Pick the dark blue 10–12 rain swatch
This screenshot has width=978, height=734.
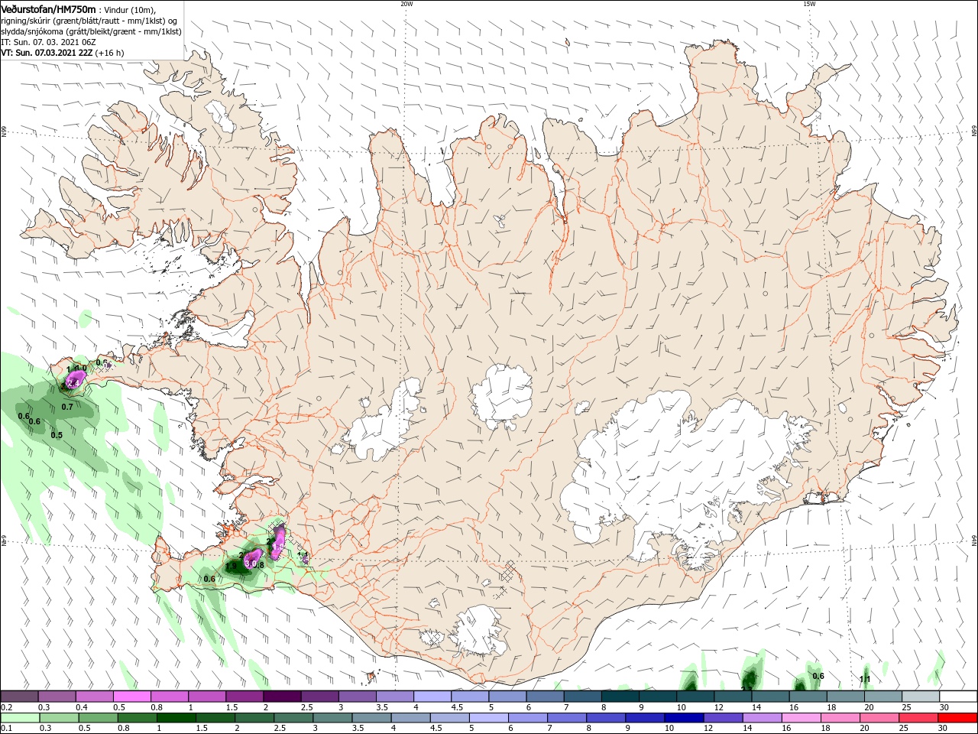684,718
